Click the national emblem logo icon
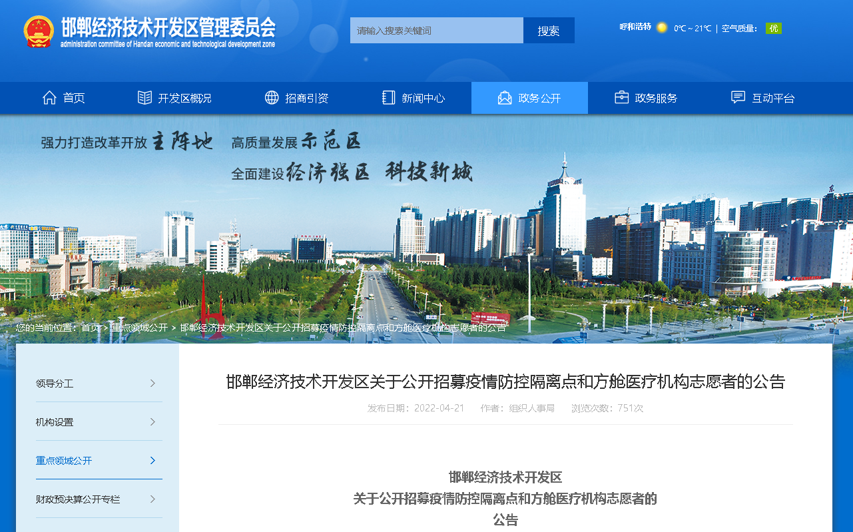The width and height of the screenshot is (853, 532). click(39, 31)
